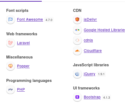125x104 pixels.
Task: Open the Google Hosted Libraries link
Action: click(104, 30)
